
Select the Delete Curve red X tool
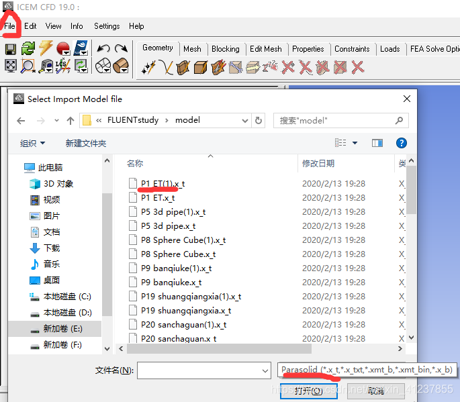tap(306, 67)
